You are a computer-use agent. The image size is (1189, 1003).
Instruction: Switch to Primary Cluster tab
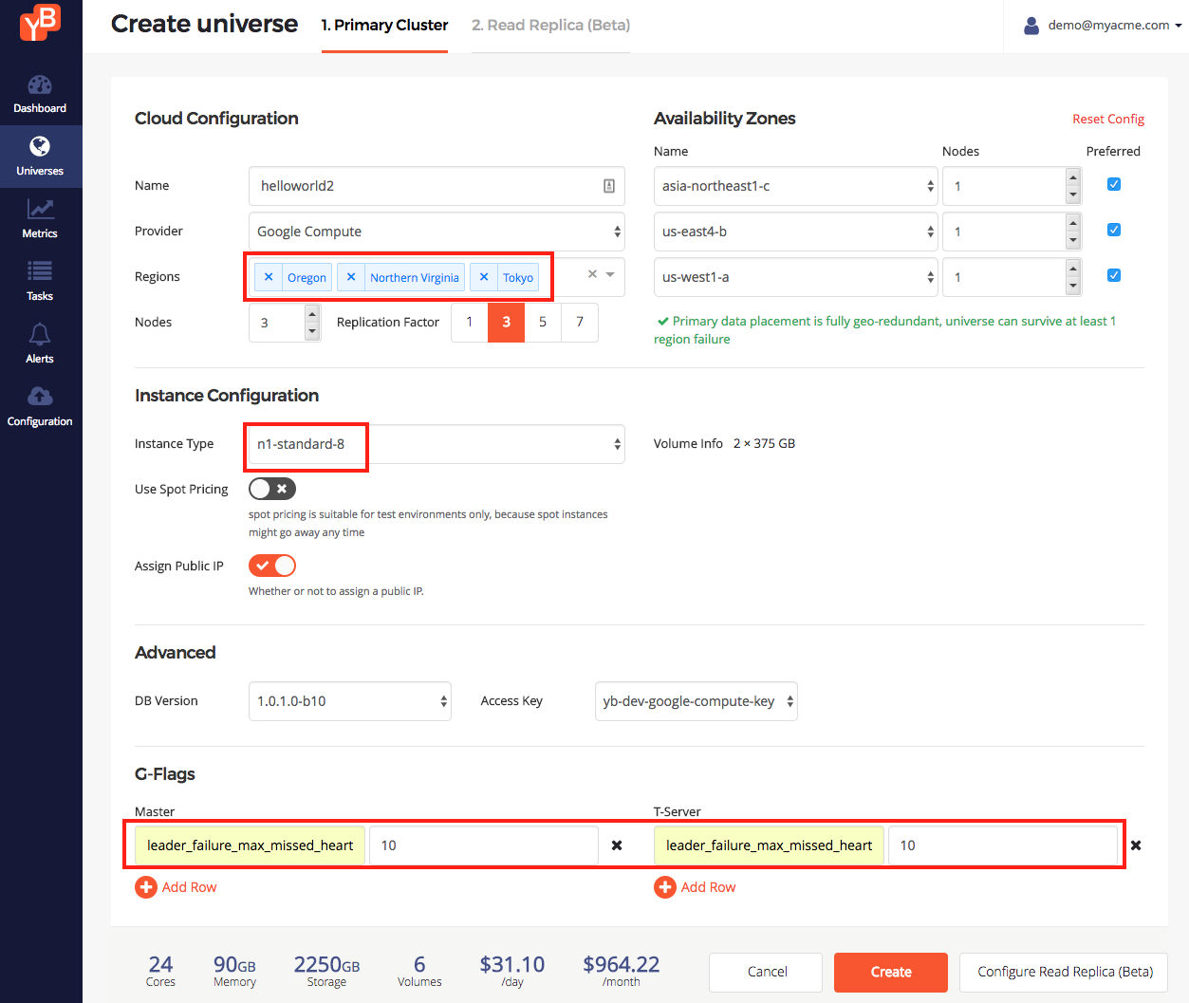[384, 26]
